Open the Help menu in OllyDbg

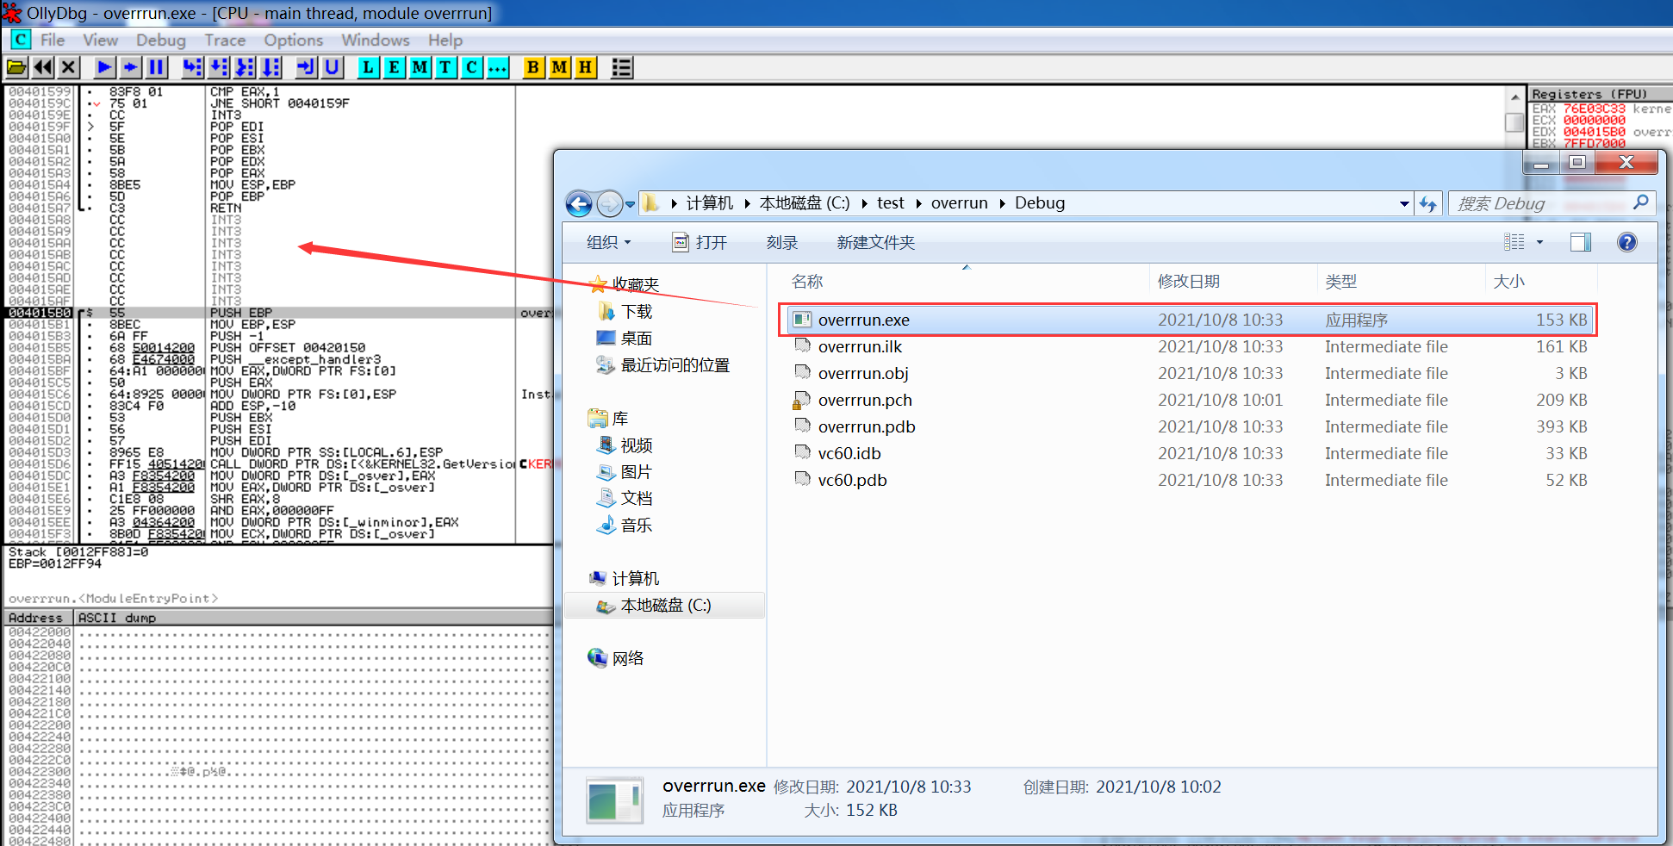[x=445, y=40]
